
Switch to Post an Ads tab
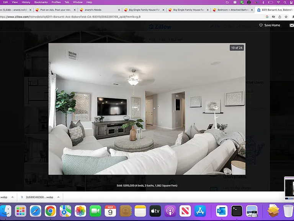click(55, 10)
